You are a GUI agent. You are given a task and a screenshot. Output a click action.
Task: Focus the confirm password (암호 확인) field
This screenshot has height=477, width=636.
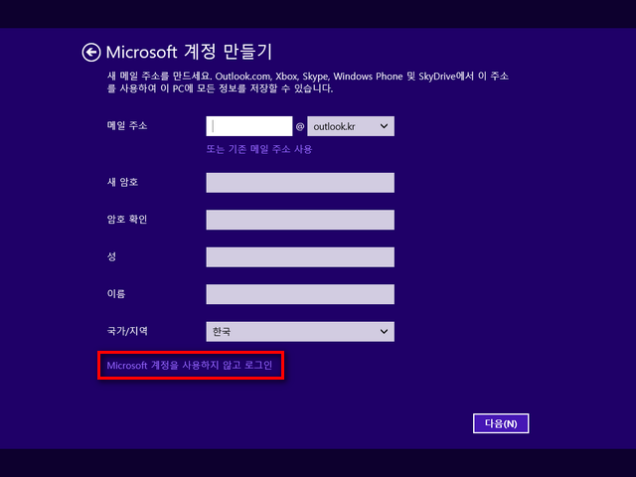[300, 220]
